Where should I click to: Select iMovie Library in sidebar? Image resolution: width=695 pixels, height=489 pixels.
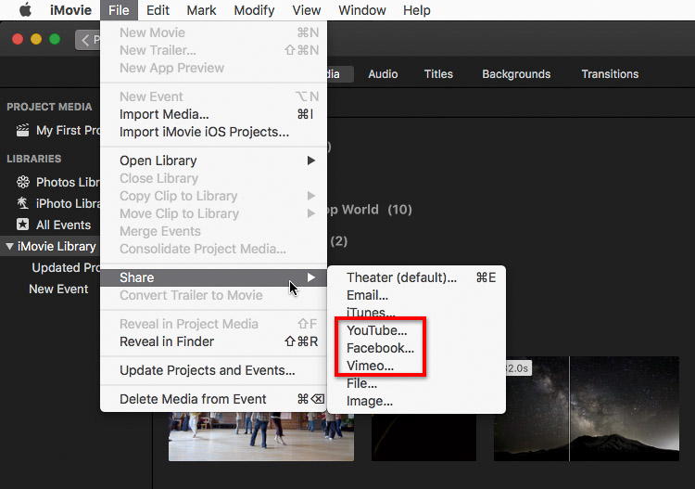click(57, 246)
